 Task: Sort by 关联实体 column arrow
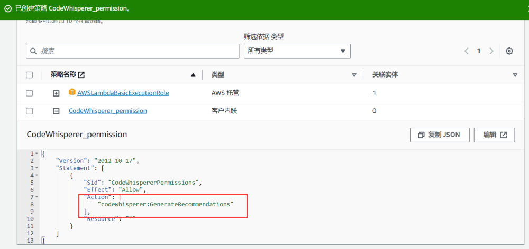pyautogui.click(x=515, y=75)
